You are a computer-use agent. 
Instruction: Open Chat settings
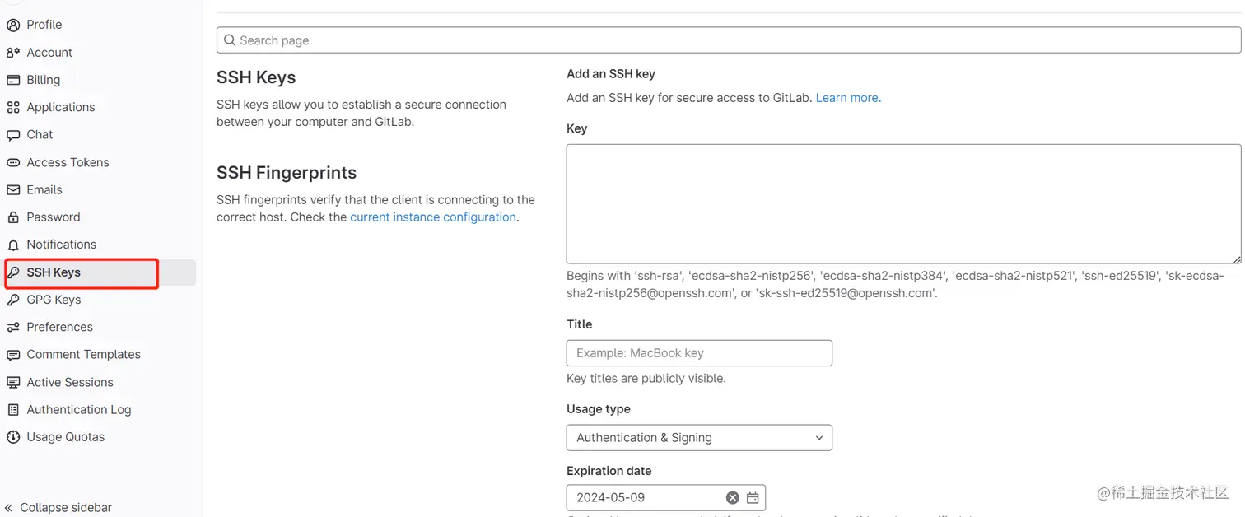coord(40,135)
